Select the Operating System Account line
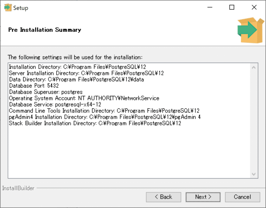 coord(84,98)
